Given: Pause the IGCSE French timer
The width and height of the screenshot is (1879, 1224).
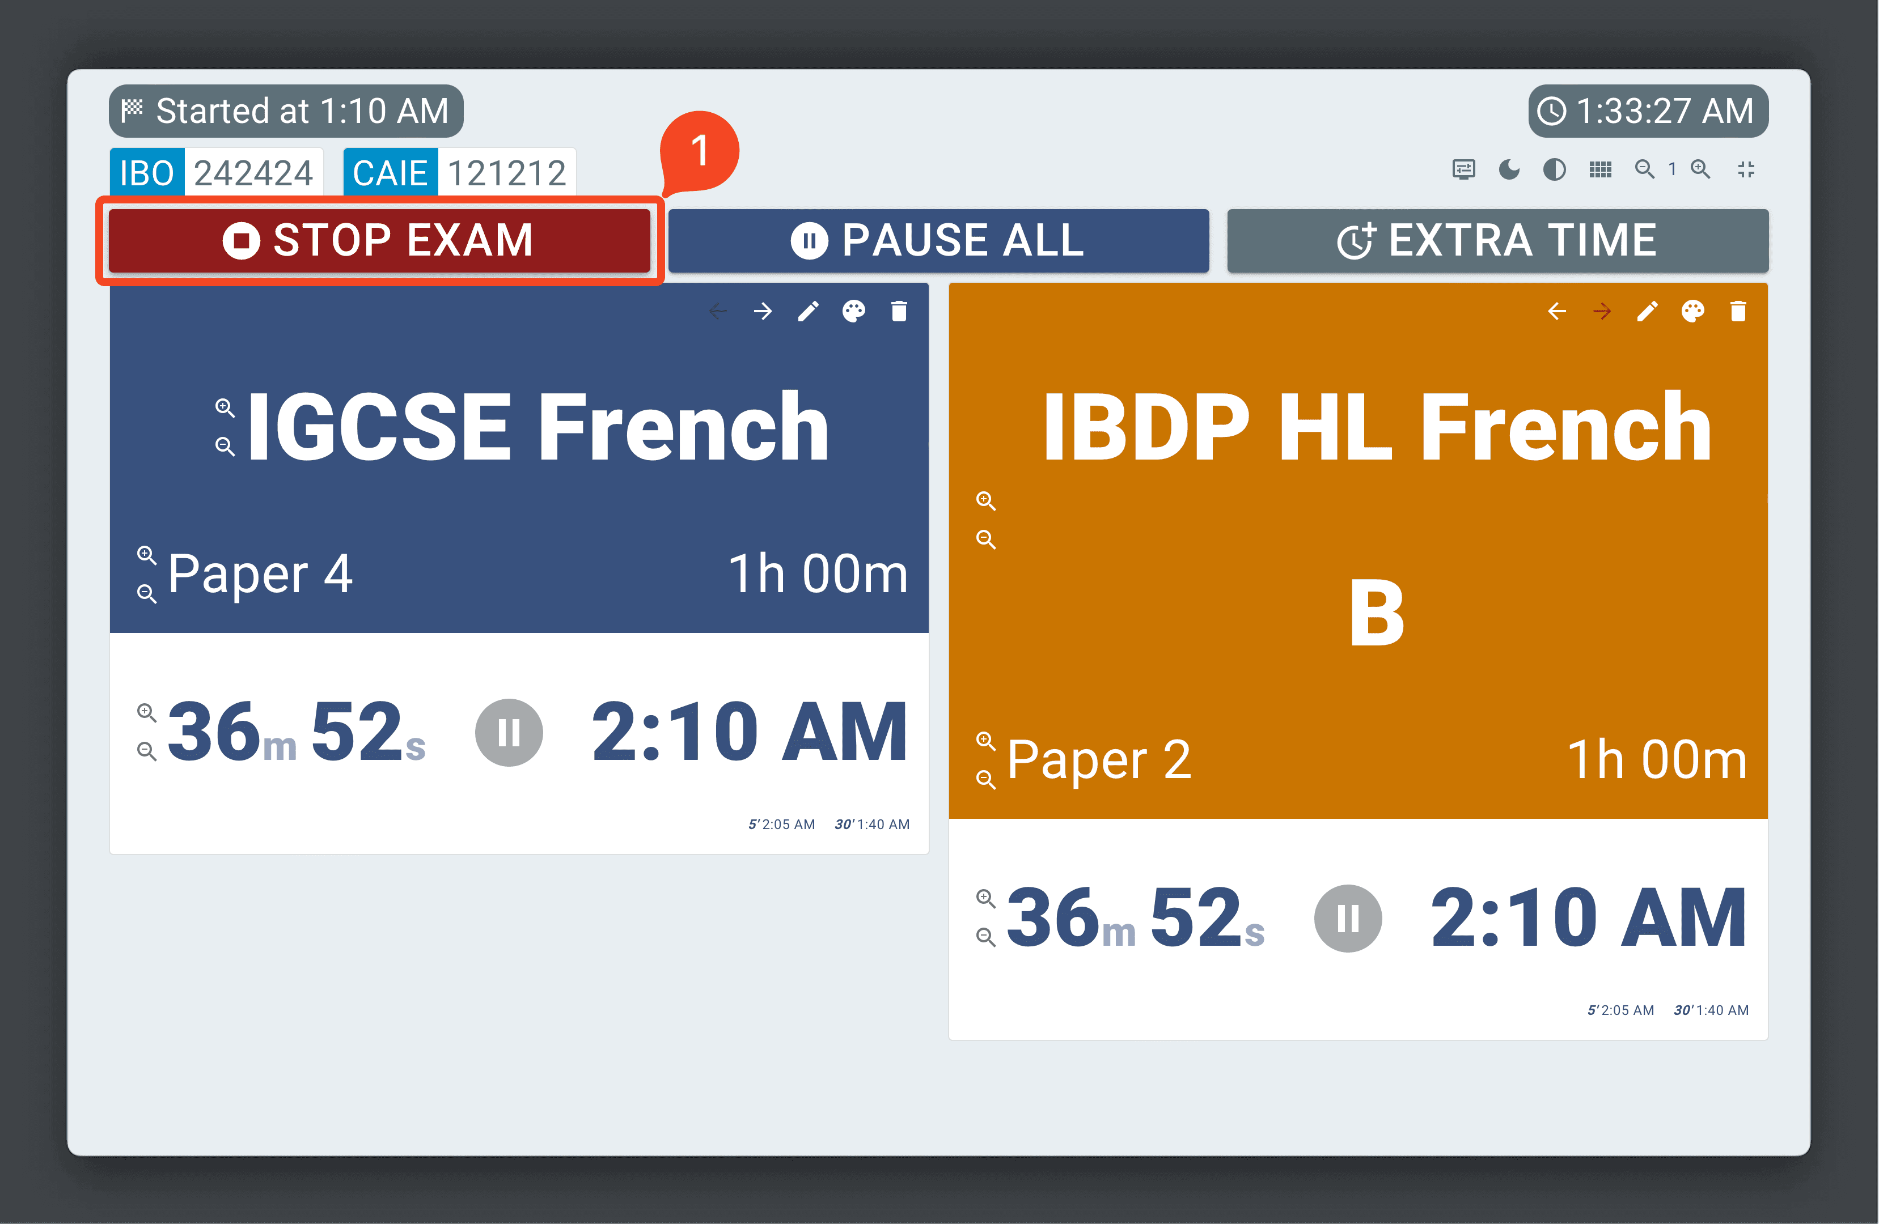Looking at the screenshot, I should pos(509,732).
